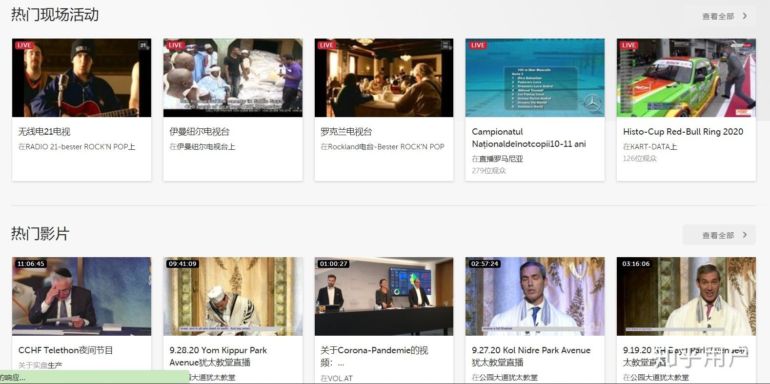Open the 9.27.20 Kol Nidre video thumbnail
The width and height of the screenshot is (770, 384).
(x=535, y=296)
